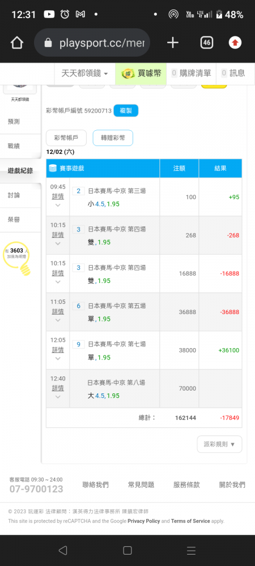
Task: Open the 天天都領錢 dropdown menu
Action: coord(84,73)
